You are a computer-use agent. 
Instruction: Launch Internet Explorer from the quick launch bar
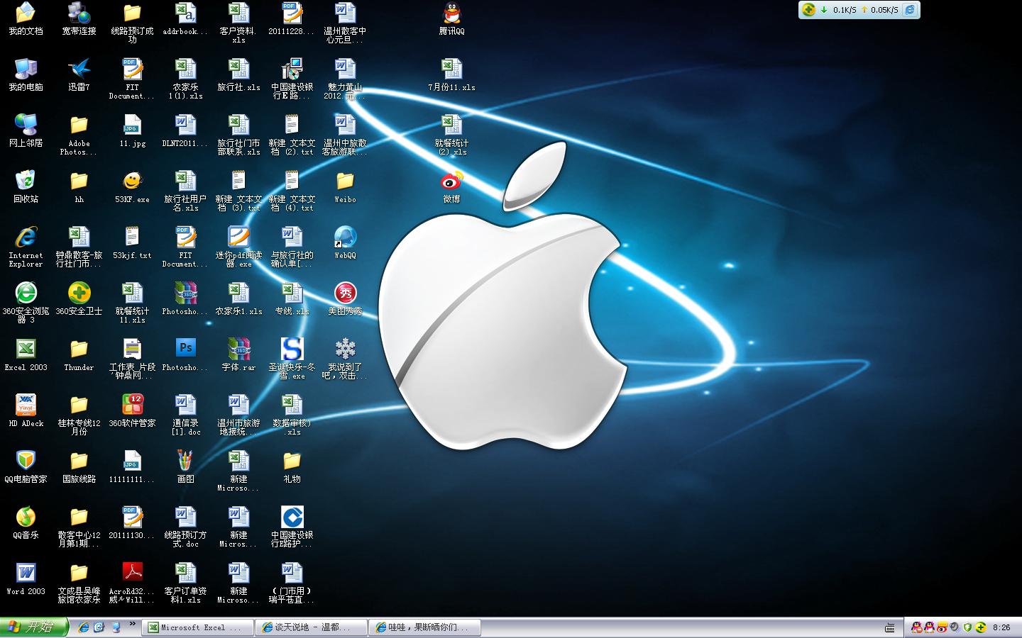pos(83,627)
